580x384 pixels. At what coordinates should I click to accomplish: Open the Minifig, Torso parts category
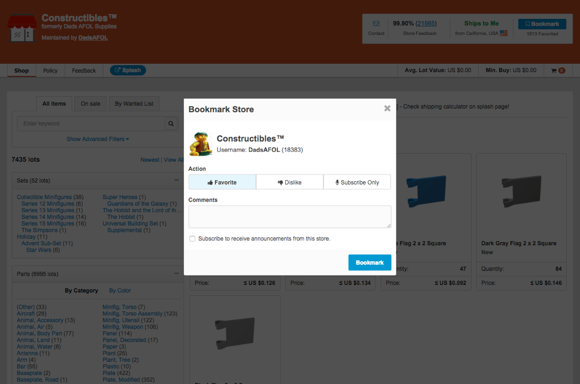(x=119, y=307)
